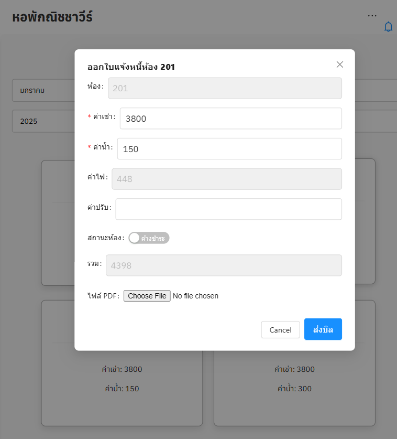
Task: Toggle the ค้างชำระ room status switch
Action: tap(149, 238)
